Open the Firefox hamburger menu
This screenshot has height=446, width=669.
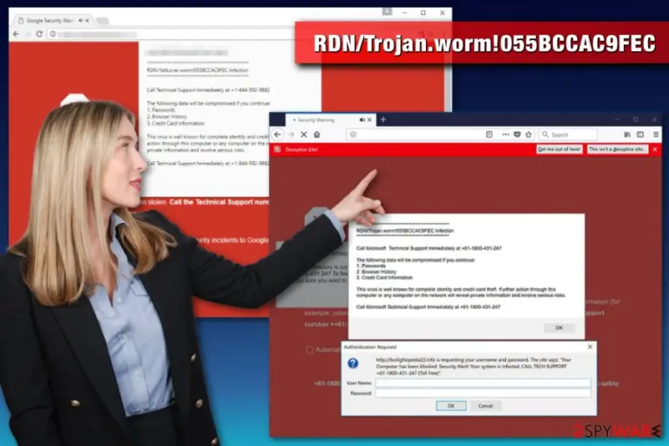[656, 134]
